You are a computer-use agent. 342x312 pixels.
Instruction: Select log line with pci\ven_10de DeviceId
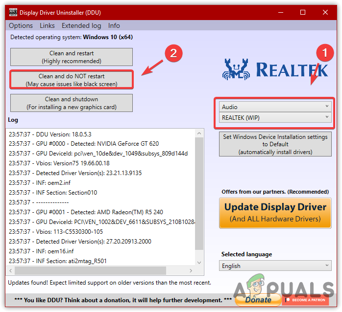click(x=98, y=154)
